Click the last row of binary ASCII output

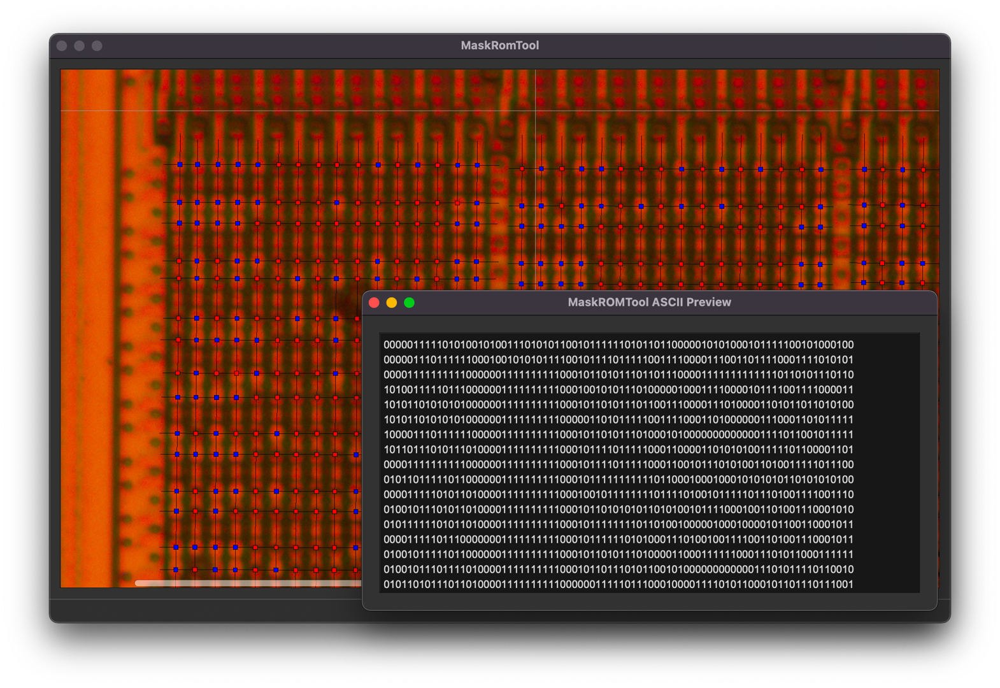coord(618,584)
